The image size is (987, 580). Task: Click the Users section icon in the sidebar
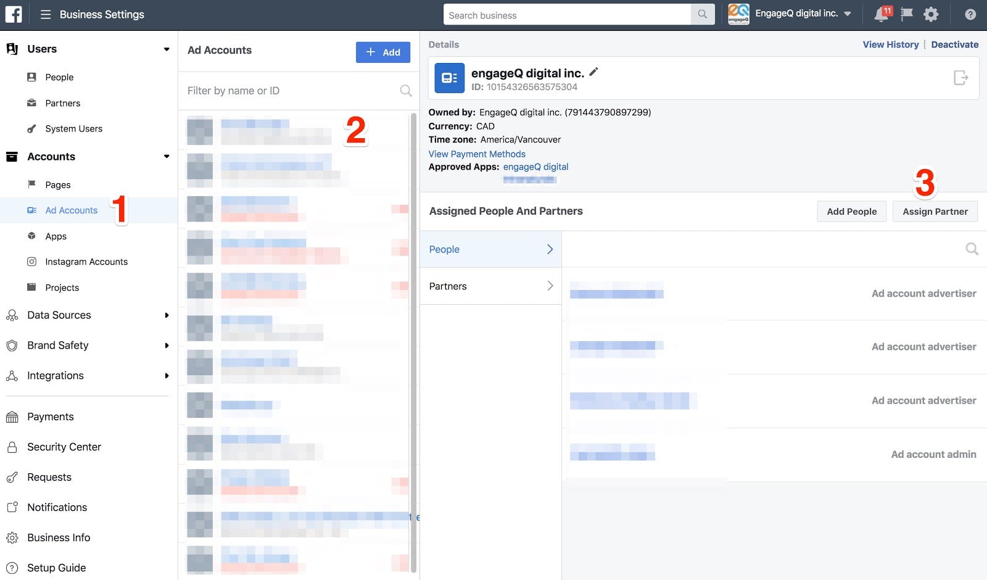pyautogui.click(x=12, y=49)
